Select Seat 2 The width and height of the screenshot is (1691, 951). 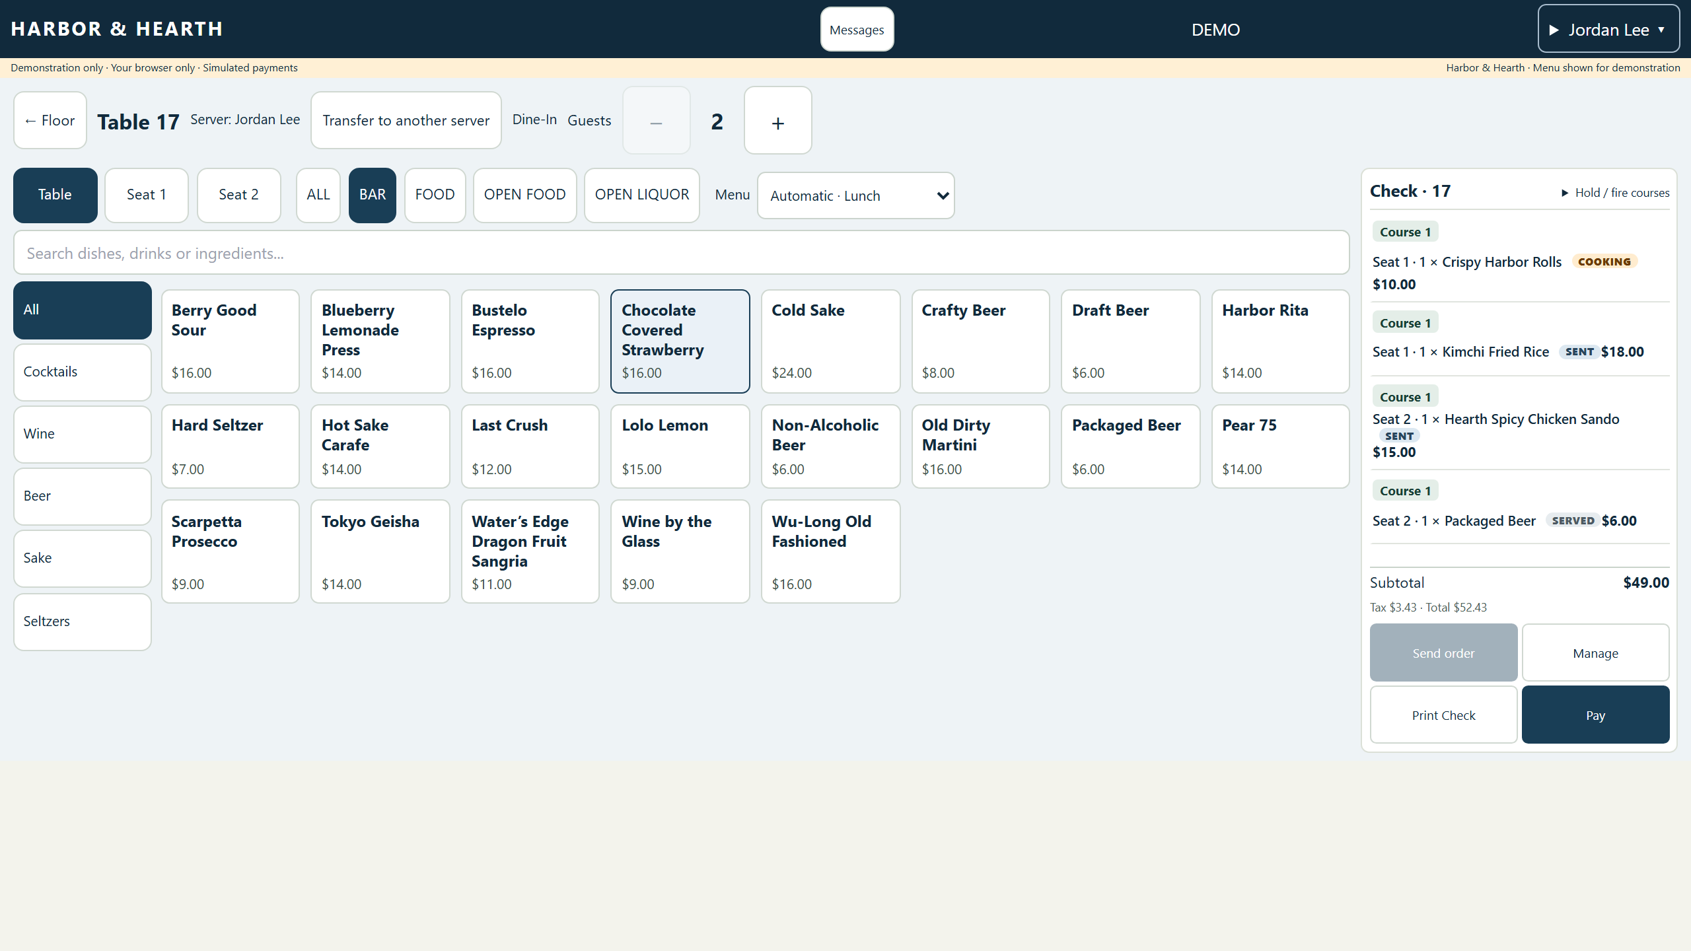click(x=239, y=195)
